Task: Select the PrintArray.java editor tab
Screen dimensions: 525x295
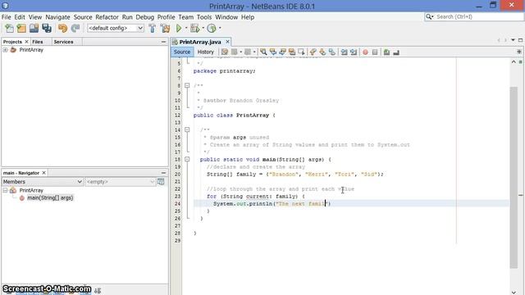Action: coord(200,42)
